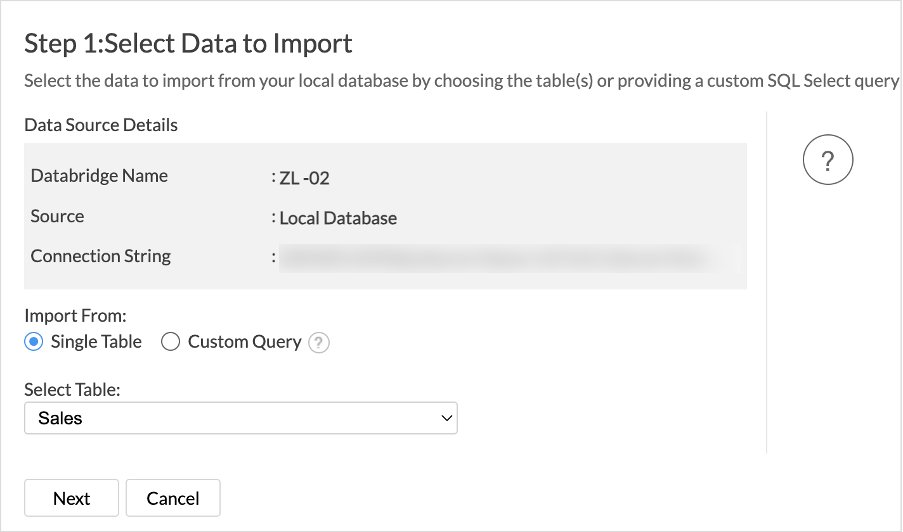The image size is (903, 532).
Task: Select the Single Table radio button
Action: [33, 342]
